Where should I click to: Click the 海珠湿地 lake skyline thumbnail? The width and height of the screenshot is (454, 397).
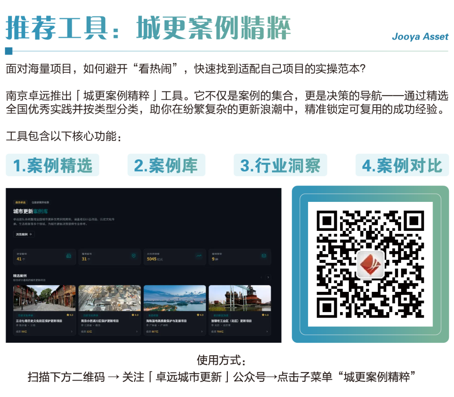[174, 298]
